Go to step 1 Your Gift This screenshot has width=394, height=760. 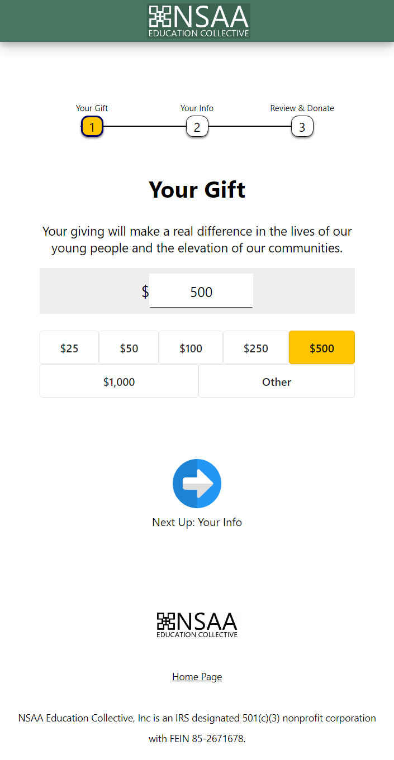[x=92, y=127]
